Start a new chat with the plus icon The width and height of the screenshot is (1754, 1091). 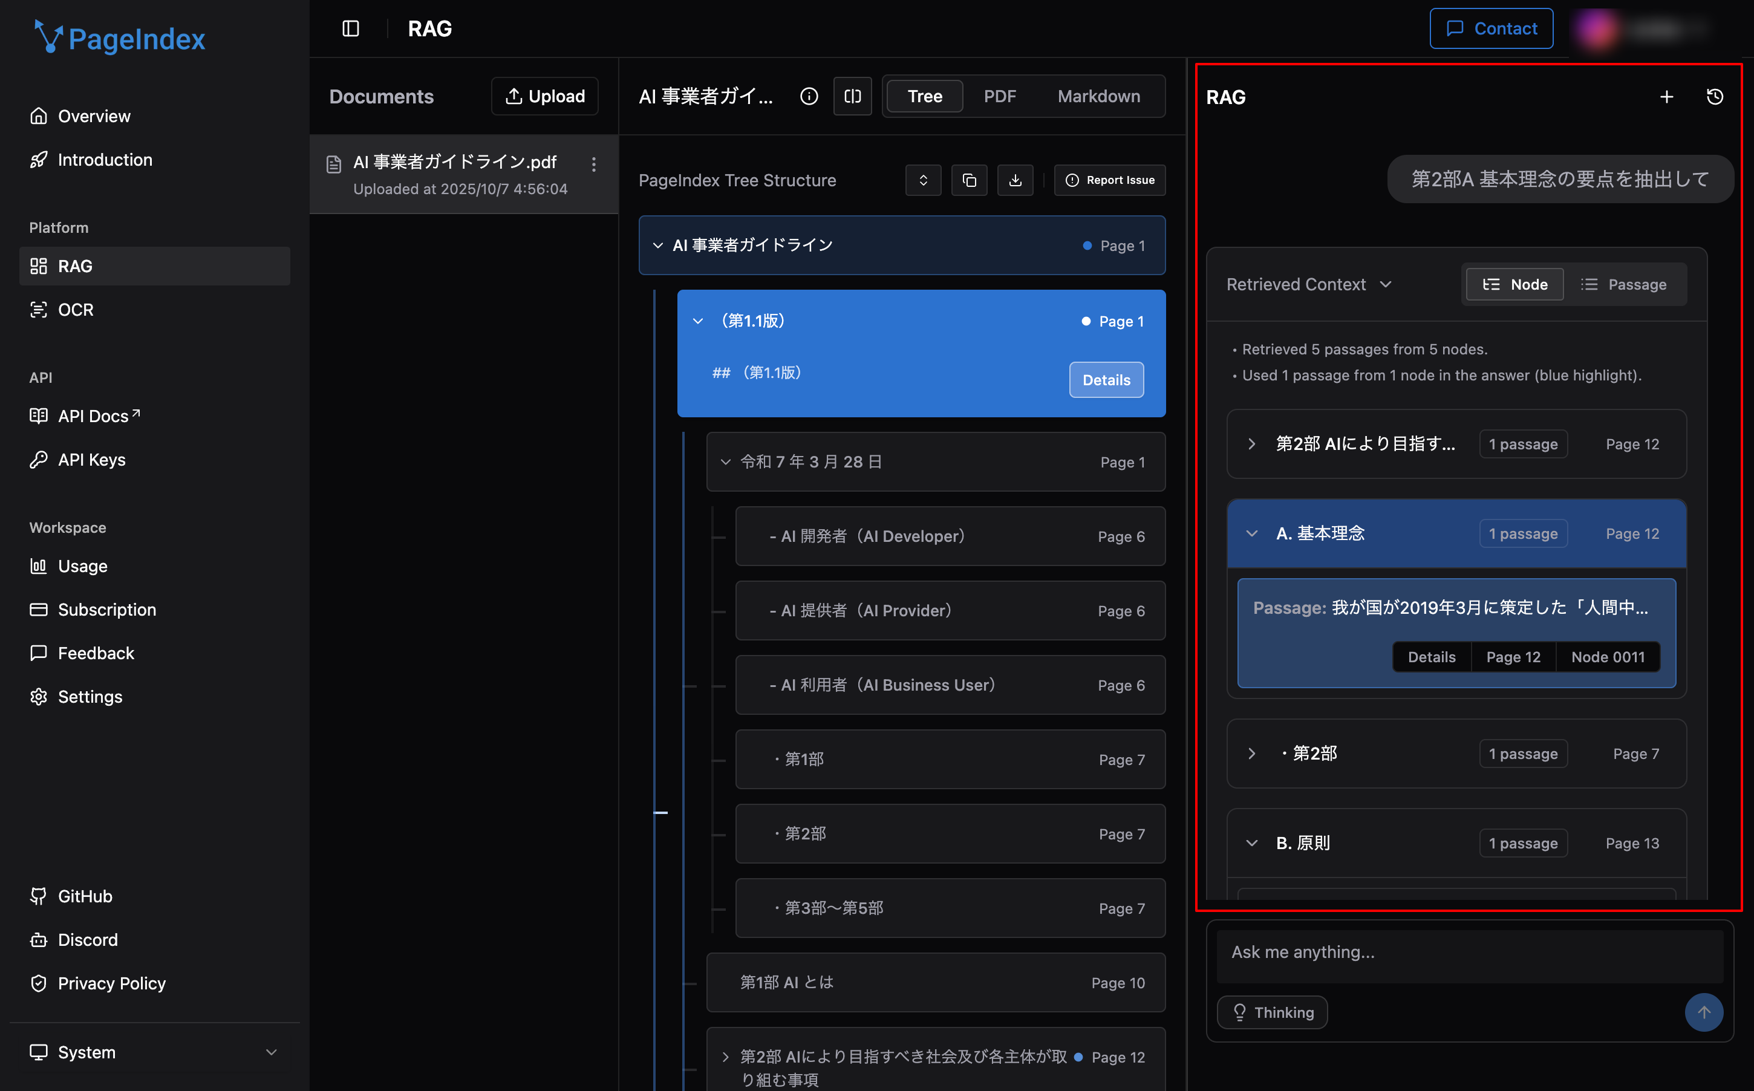tap(1668, 96)
